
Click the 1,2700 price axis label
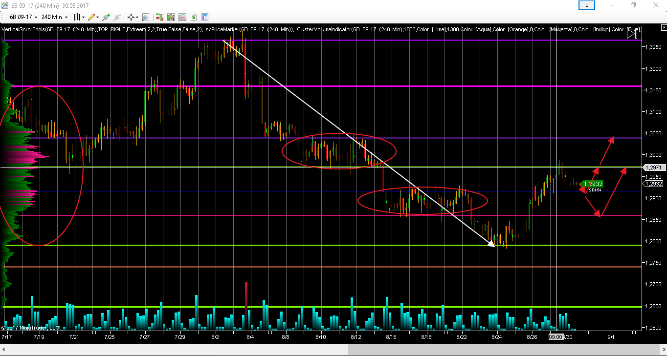[x=654, y=284]
